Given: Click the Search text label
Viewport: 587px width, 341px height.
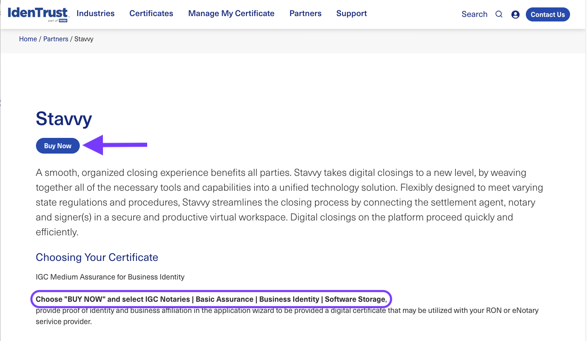Looking at the screenshot, I should point(474,14).
